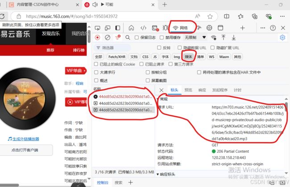Export HAR file with download arrow
This screenshot has width=290, height=187.
pyautogui.click(x=234, y=37)
